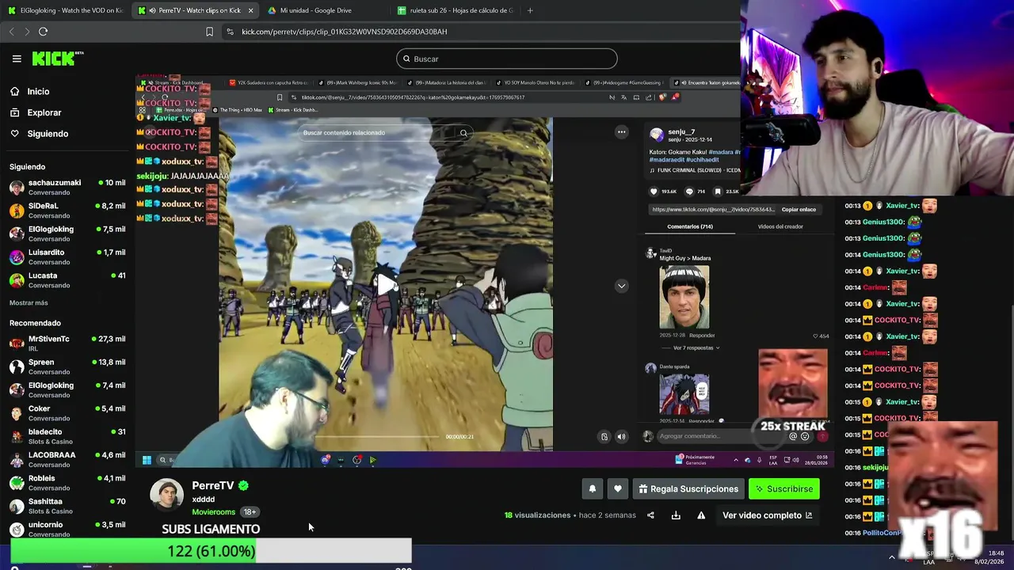Open the Windows Start button in stream
Image resolution: width=1014 pixels, height=570 pixels.
point(147,460)
